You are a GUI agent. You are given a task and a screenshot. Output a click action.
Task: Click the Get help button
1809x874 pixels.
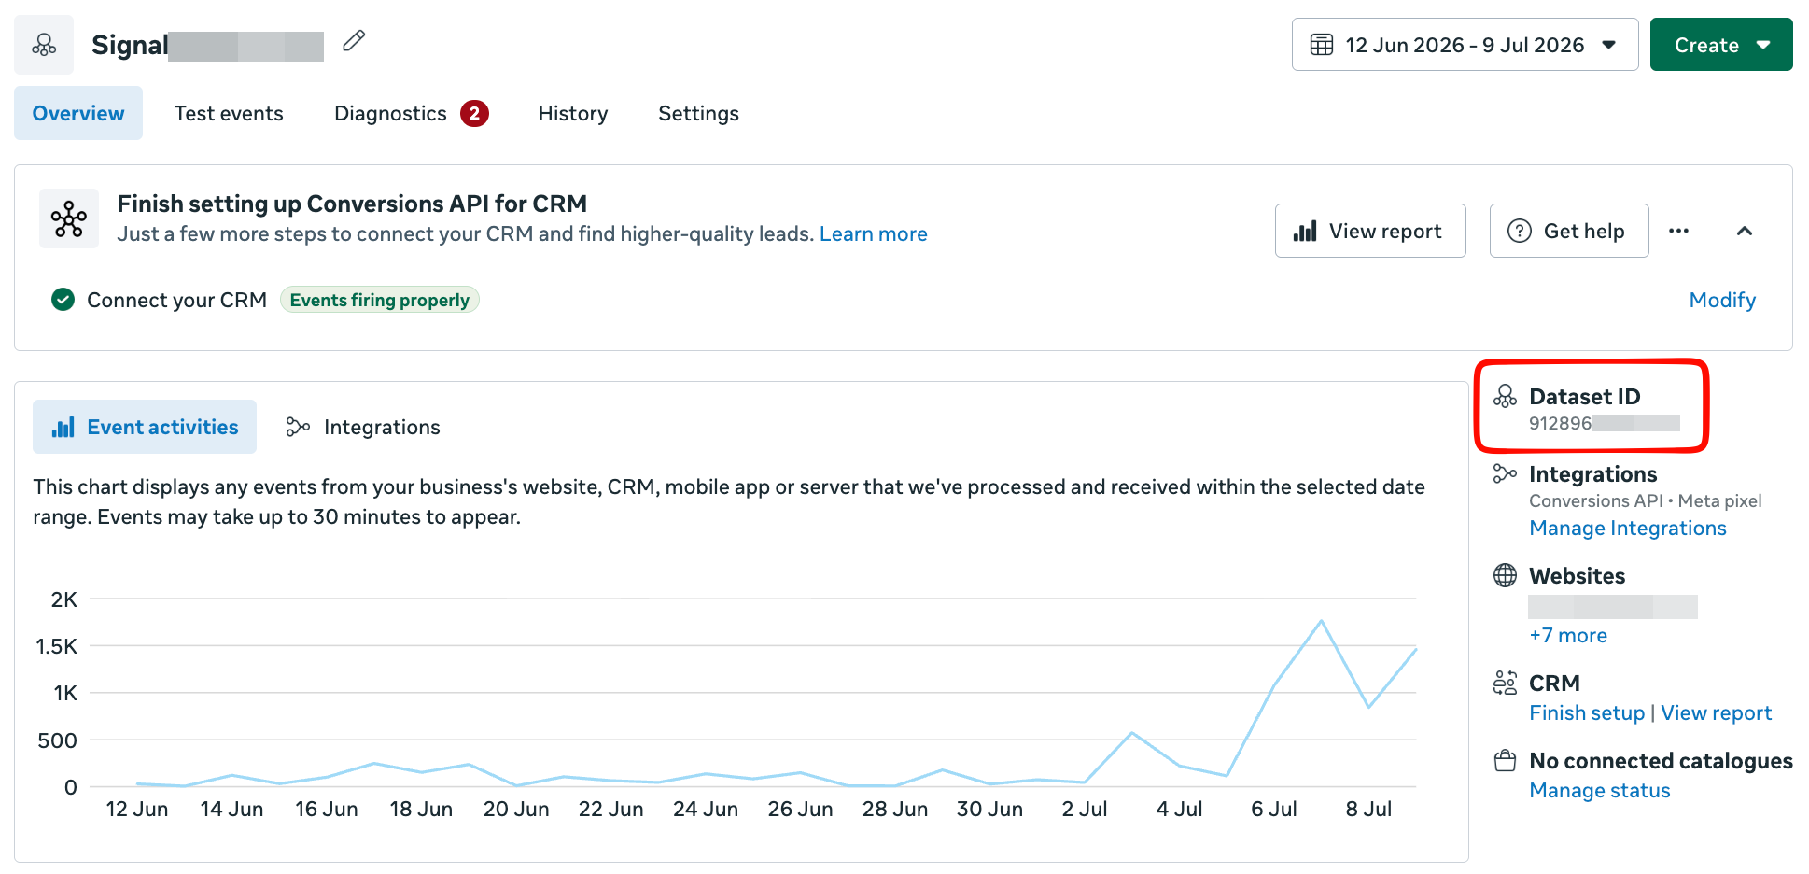pos(1569,231)
